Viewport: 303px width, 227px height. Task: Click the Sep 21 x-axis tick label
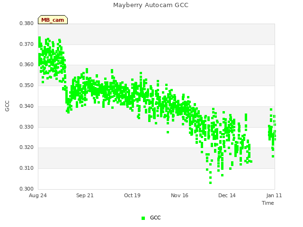pos(85,195)
